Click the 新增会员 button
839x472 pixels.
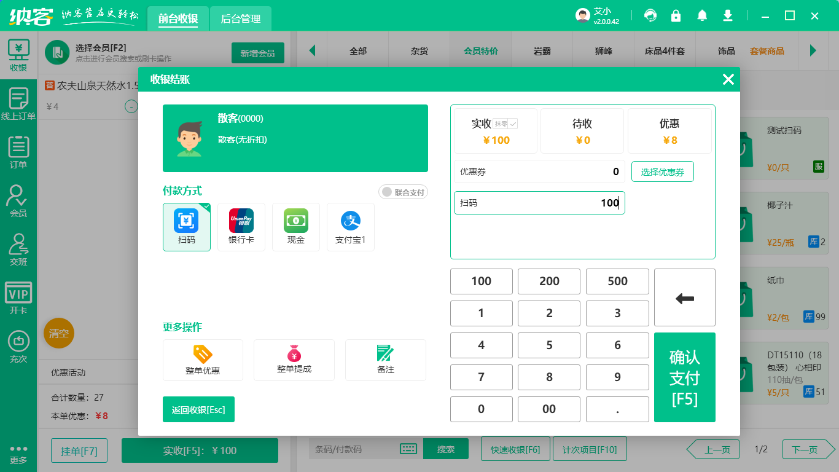[x=257, y=53]
